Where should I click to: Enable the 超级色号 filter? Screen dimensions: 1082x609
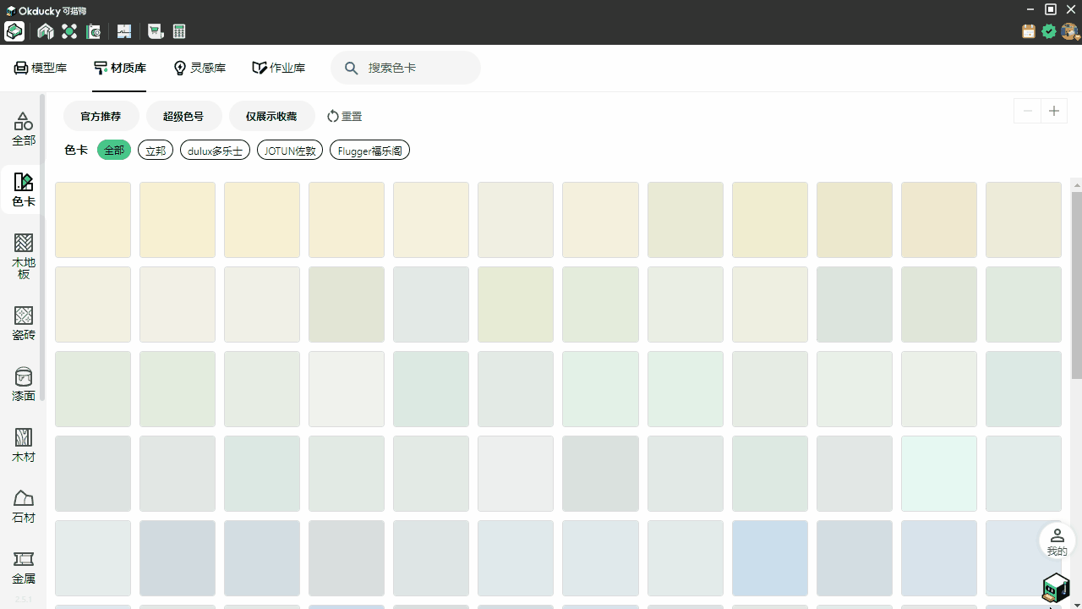click(x=183, y=116)
